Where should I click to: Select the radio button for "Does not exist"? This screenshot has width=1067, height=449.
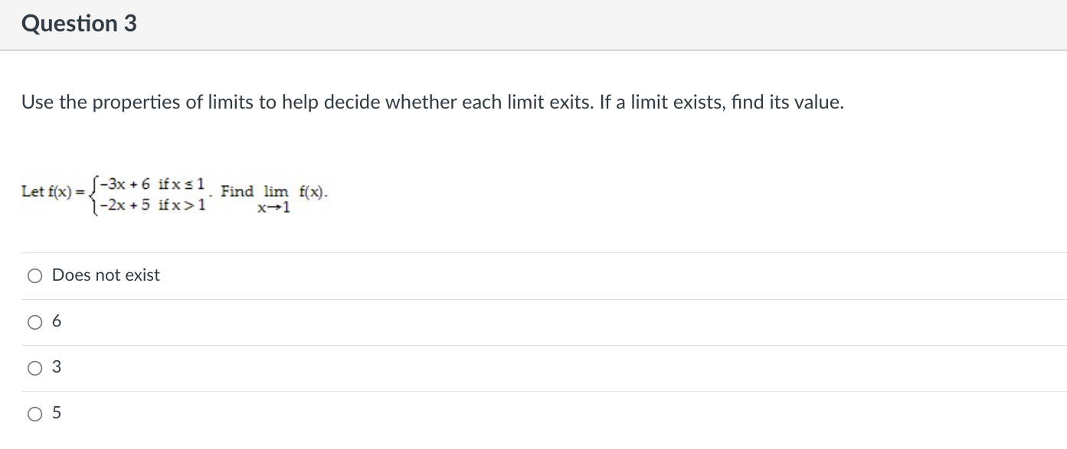point(34,275)
